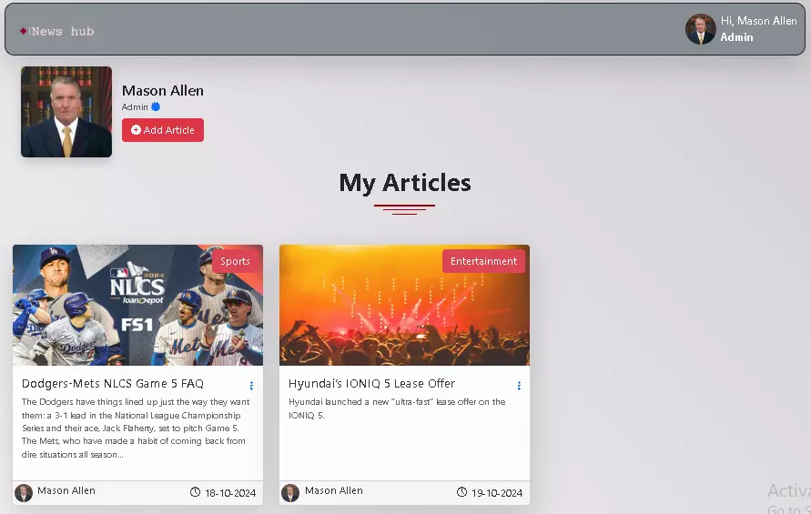811x514 pixels.
Task: Open the Dodgers-Mets NLCS article image
Action: tap(137, 305)
